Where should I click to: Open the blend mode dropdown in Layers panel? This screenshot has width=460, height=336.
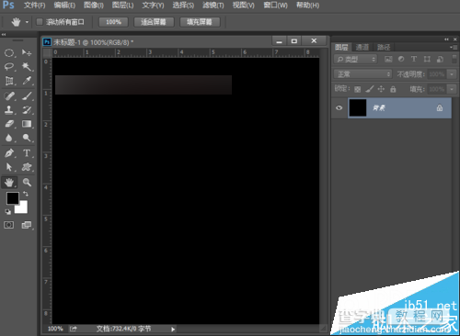363,74
